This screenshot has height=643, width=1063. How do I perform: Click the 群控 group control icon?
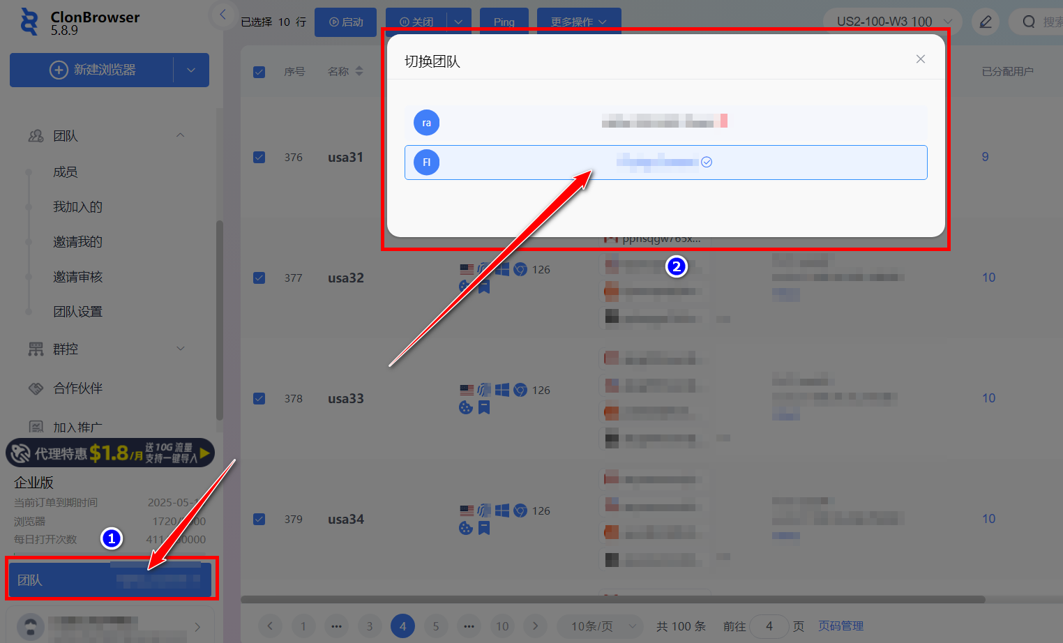36,349
